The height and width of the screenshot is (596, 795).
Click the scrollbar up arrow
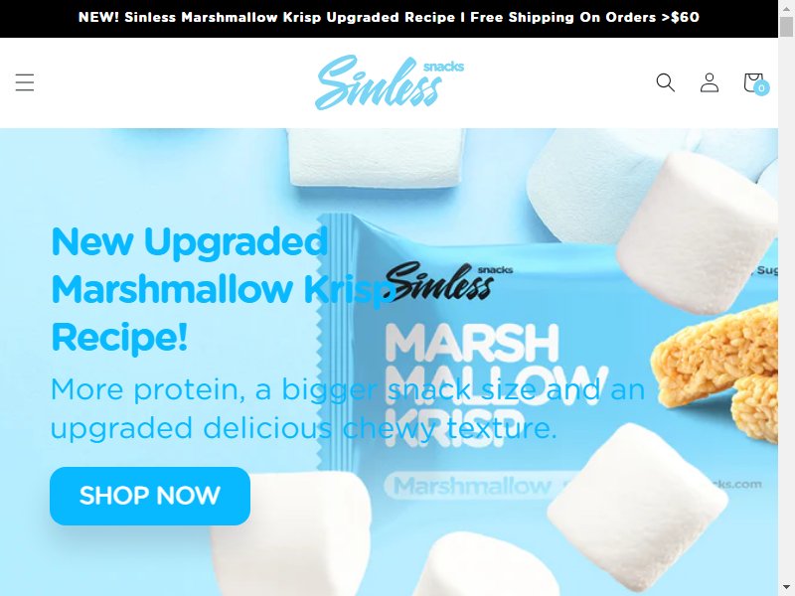(x=786, y=8)
